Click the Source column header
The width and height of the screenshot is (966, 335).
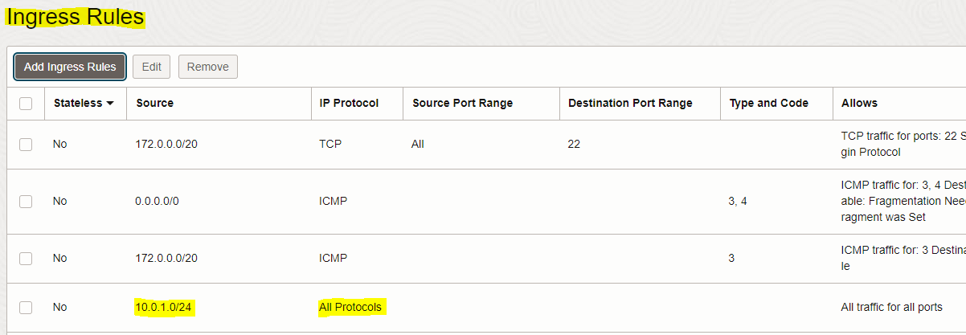coord(154,103)
